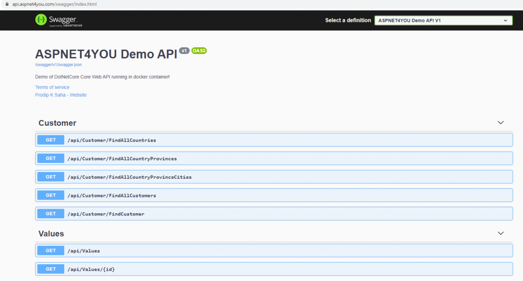Click the Swagger wordmark text
The width and height of the screenshot is (523, 281).
63,19
